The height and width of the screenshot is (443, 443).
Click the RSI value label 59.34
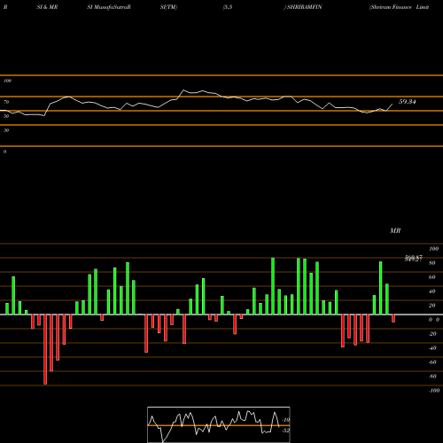[407, 102]
